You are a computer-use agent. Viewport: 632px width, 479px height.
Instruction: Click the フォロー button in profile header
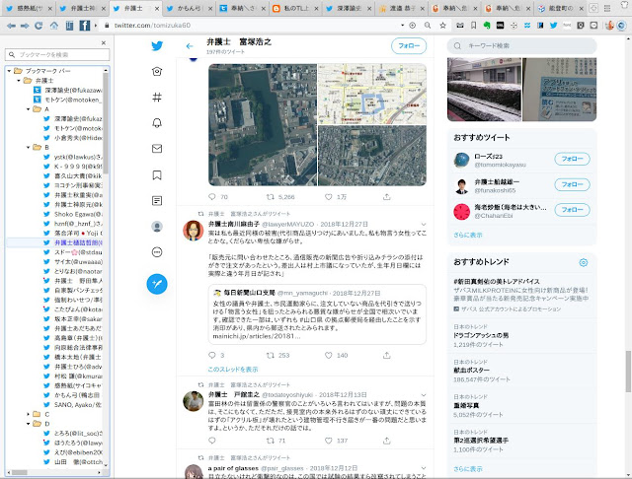click(409, 46)
